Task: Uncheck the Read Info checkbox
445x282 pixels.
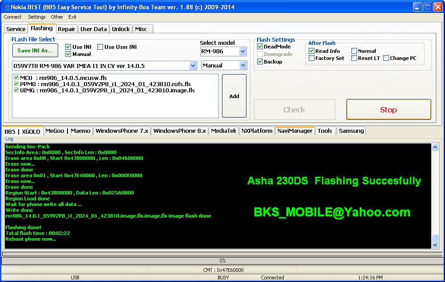Action: [311, 51]
